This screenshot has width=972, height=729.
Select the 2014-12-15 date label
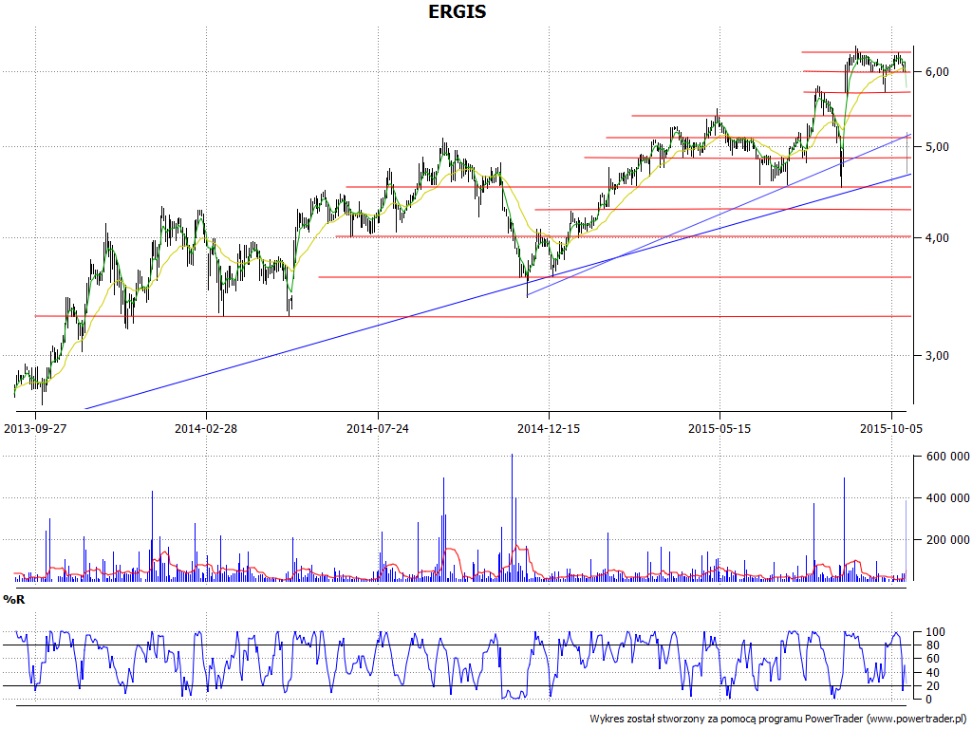[x=549, y=428]
